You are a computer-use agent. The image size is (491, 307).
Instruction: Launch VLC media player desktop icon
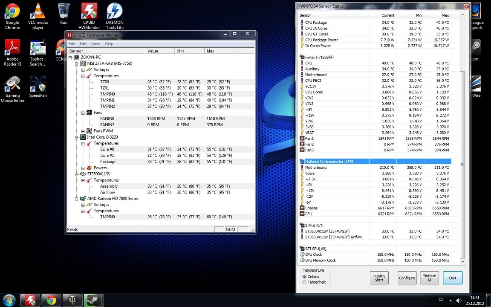pos(38,16)
